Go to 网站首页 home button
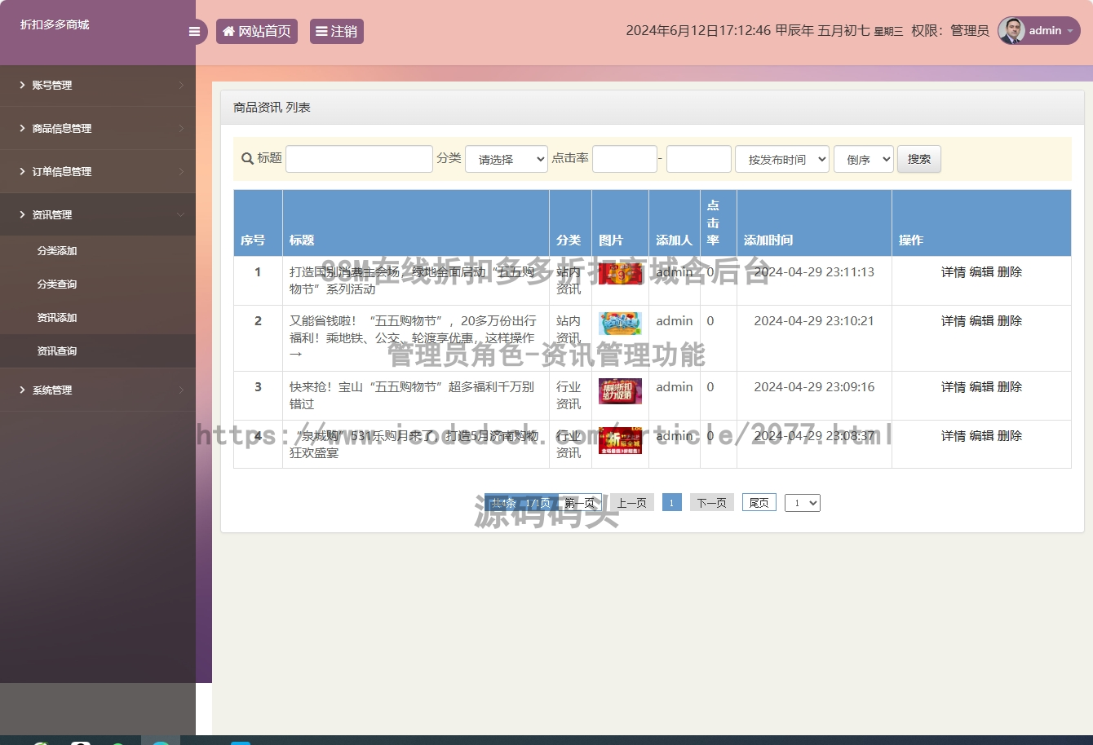1093x745 pixels. (257, 32)
